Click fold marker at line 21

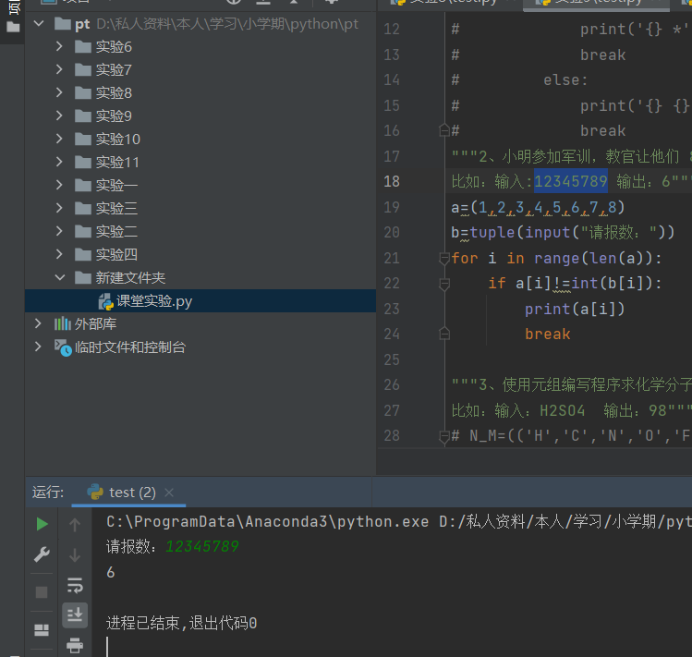[x=444, y=259]
